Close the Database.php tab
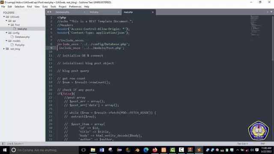 click(84, 12)
